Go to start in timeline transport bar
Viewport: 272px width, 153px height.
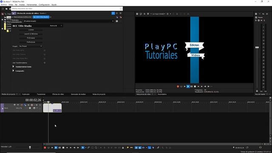pyautogui.click(x=67, y=147)
